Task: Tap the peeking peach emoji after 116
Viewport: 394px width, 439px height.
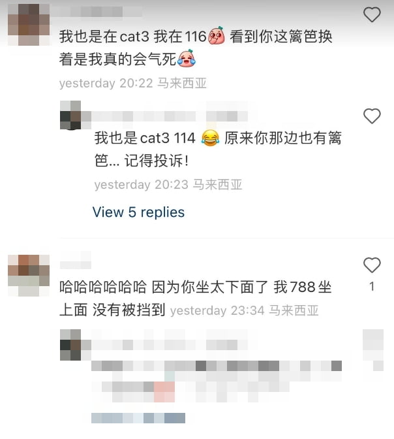Action: 216,35
